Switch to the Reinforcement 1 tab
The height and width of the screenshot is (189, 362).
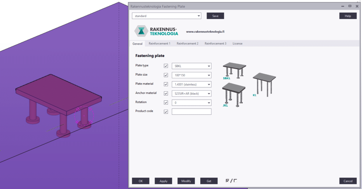pos(159,44)
